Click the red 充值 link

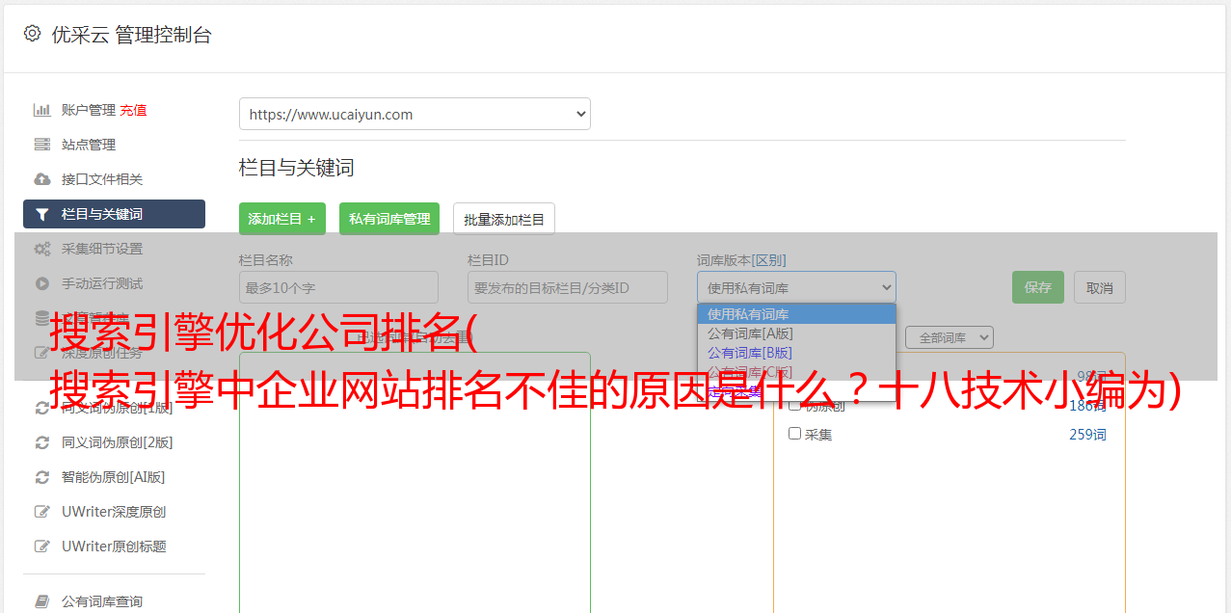coord(133,110)
